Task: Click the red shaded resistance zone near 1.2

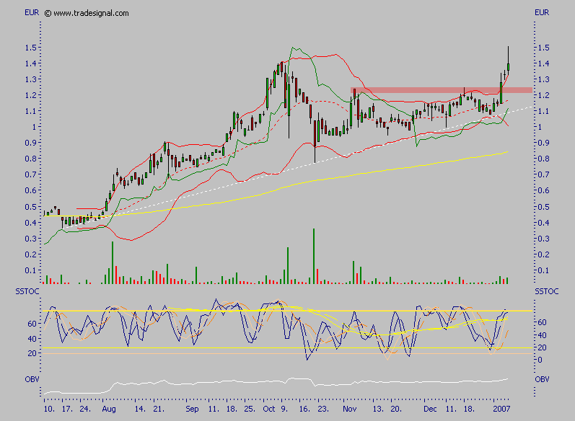Action: (x=442, y=90)
